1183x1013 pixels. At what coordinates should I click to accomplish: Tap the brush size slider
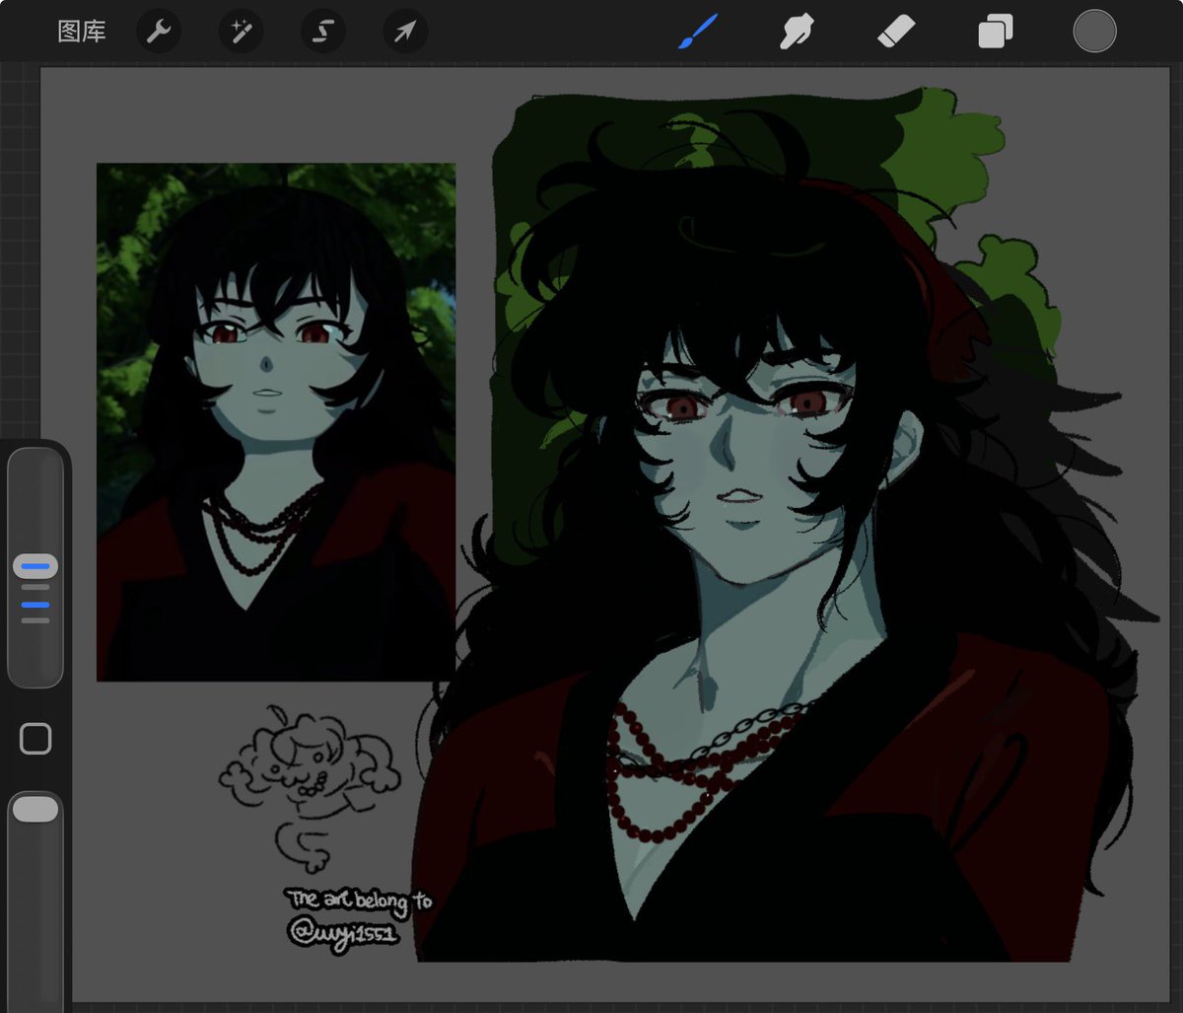tap(35, 567)
